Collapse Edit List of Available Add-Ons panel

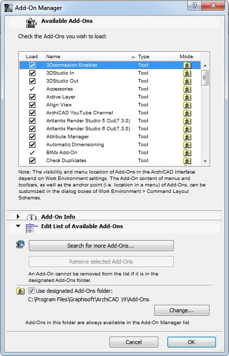tap(18, 226)
